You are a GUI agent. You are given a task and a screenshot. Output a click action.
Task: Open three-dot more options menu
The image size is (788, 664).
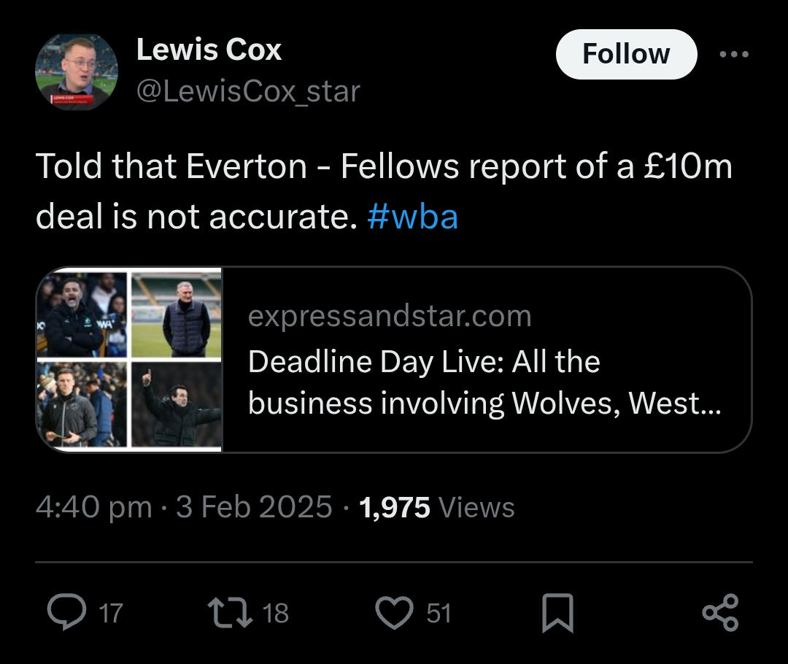(x=733, y=54)
